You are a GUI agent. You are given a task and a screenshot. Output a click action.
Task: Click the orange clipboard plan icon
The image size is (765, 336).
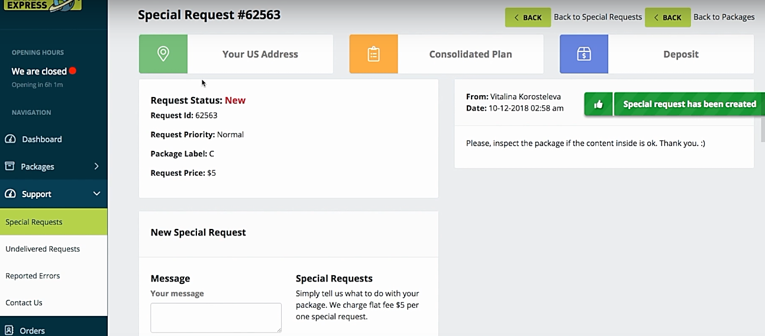click(373, 54)
